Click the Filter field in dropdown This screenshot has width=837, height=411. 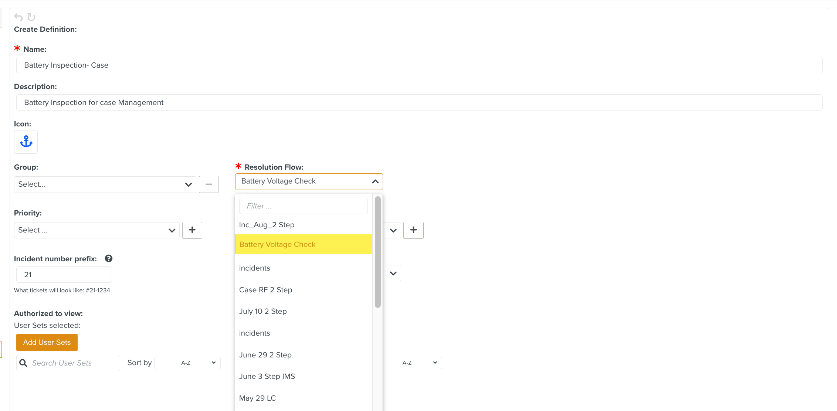(303, 206)
